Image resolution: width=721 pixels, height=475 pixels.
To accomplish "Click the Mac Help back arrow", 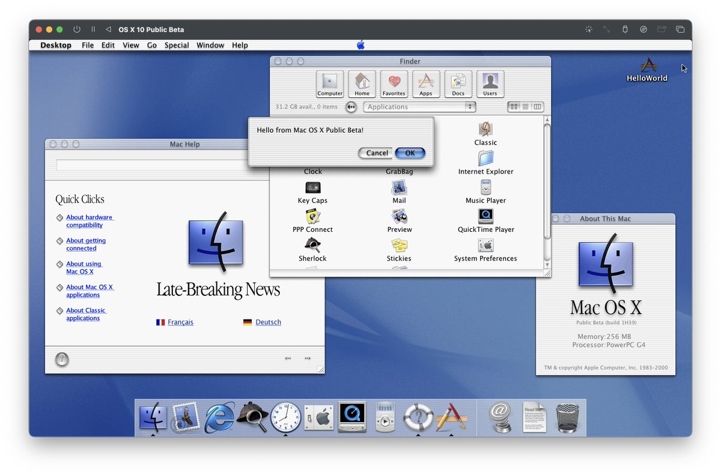I will 288,359.
